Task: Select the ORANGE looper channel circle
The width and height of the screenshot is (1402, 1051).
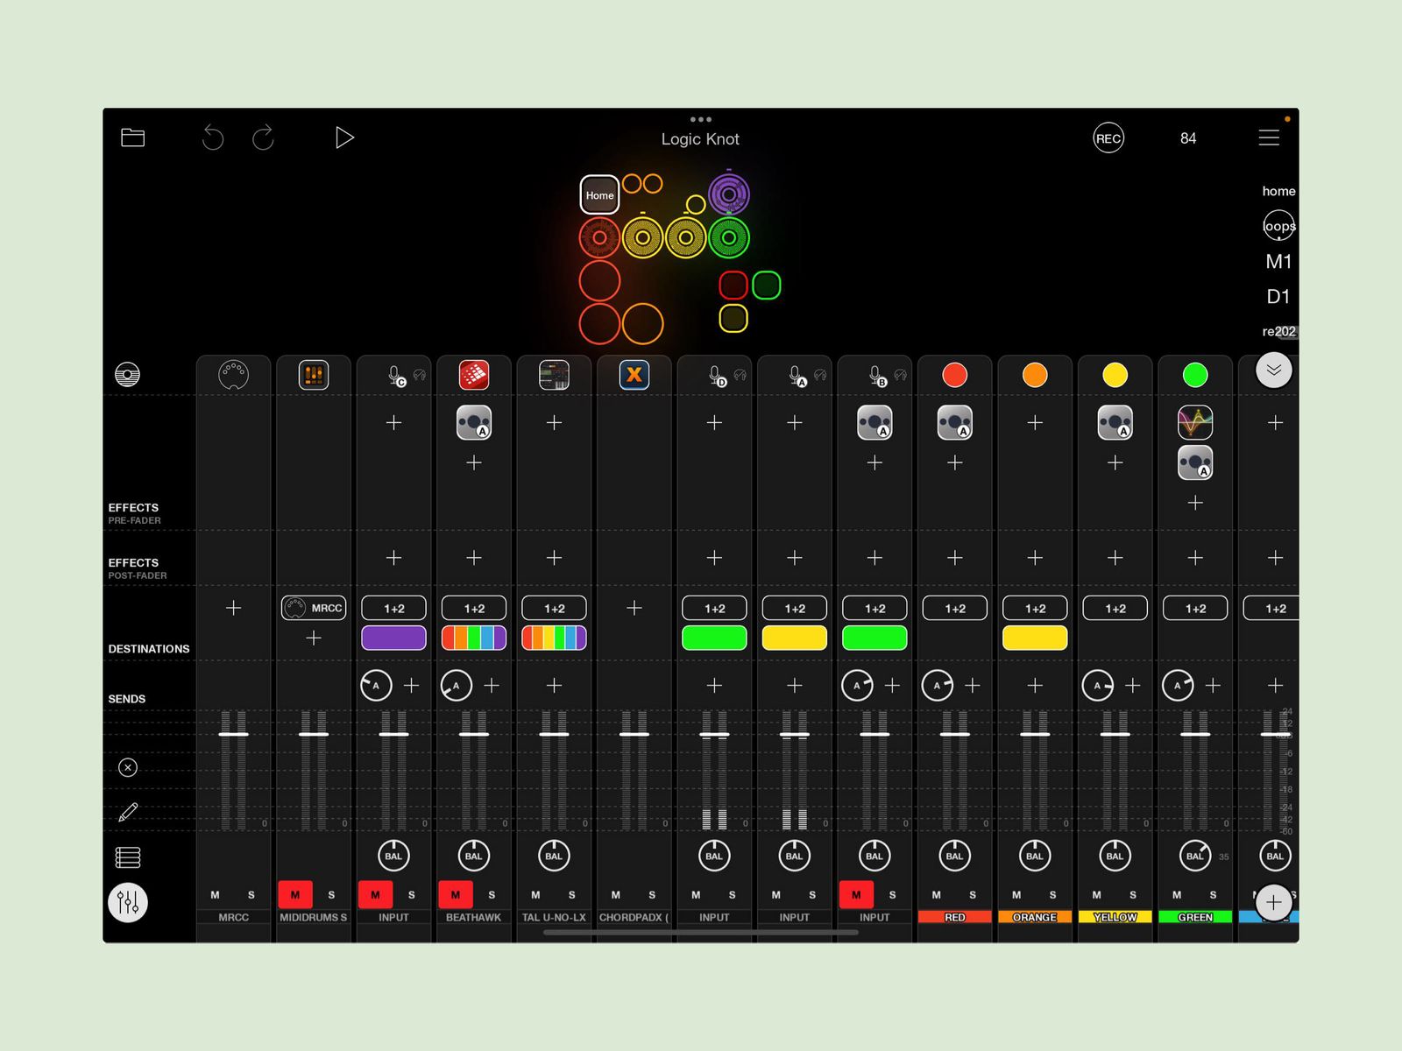Action: (x=1035, y=375)
